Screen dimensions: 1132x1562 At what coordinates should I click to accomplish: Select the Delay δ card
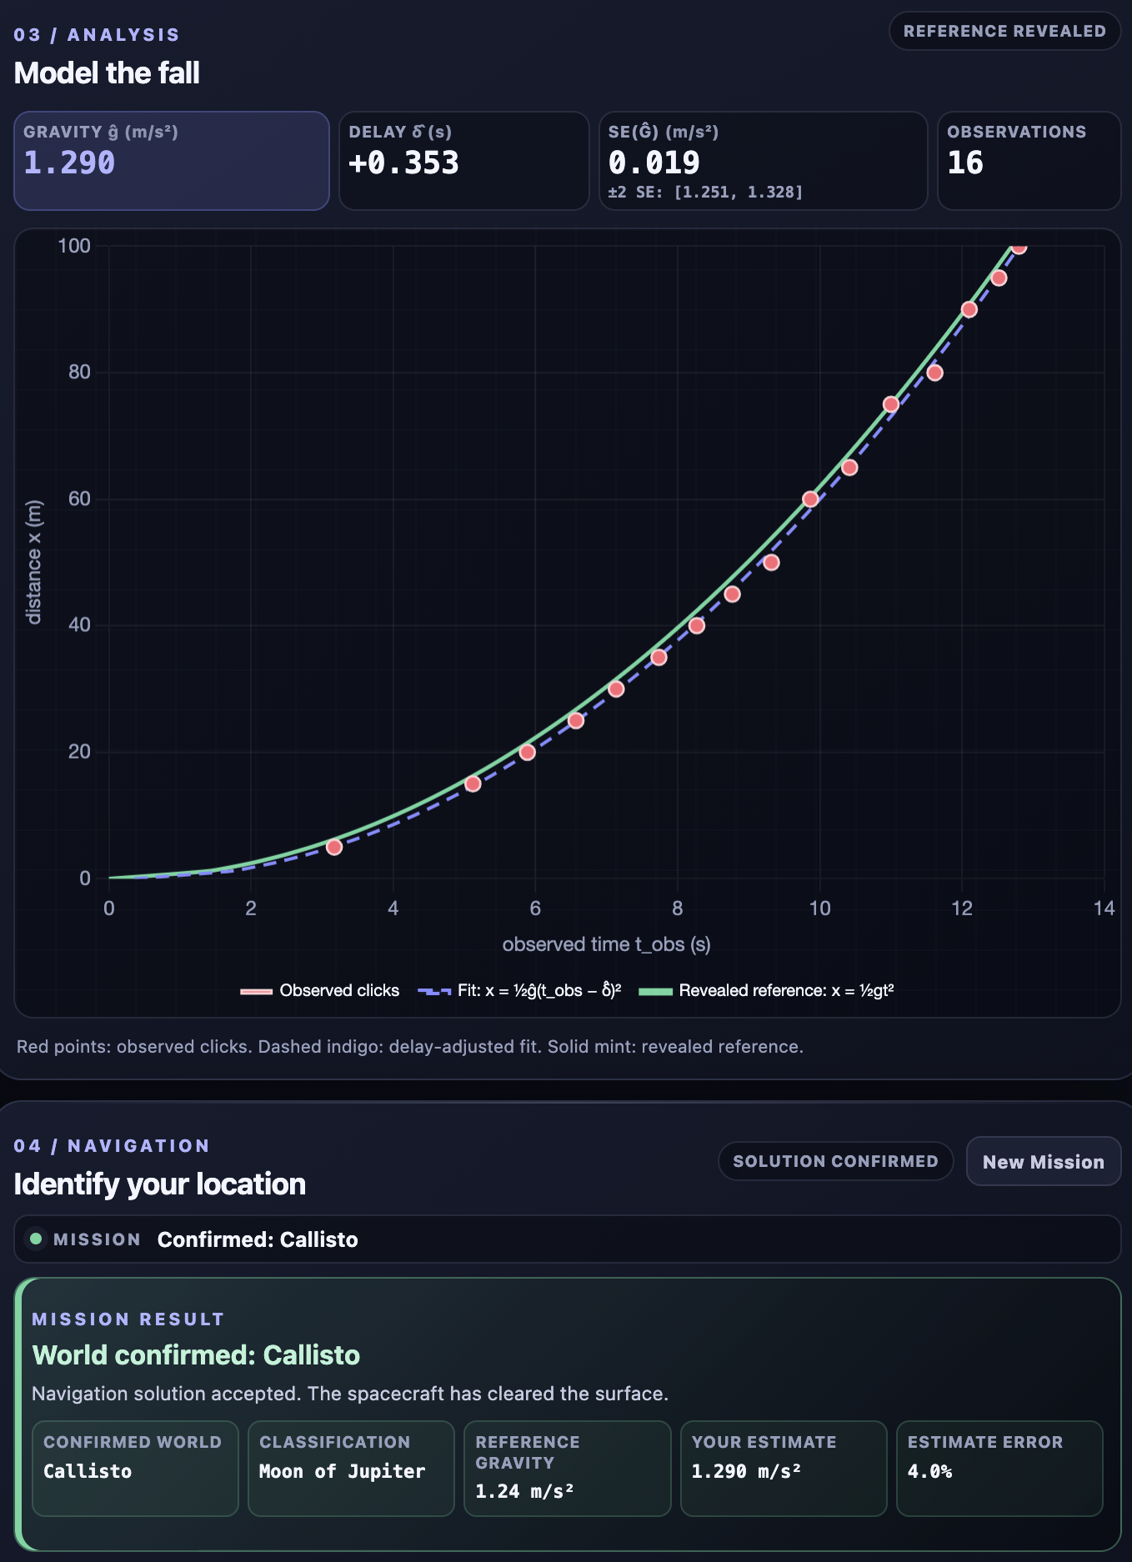tap(464, 161)
